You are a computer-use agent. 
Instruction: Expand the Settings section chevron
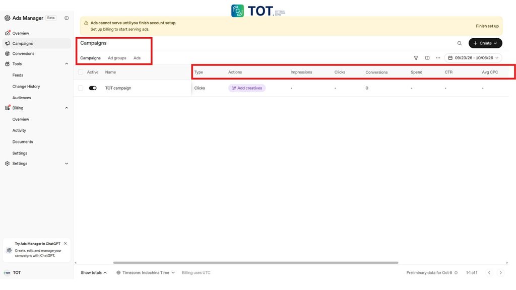point(67,164)
